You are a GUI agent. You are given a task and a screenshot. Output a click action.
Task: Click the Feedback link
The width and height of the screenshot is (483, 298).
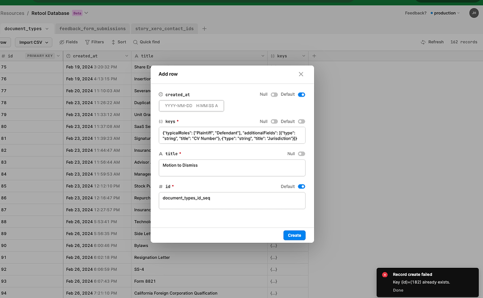pyautogui.click(x=415, y=13)
